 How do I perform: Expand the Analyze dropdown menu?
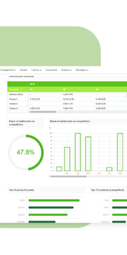coord(66,70)
